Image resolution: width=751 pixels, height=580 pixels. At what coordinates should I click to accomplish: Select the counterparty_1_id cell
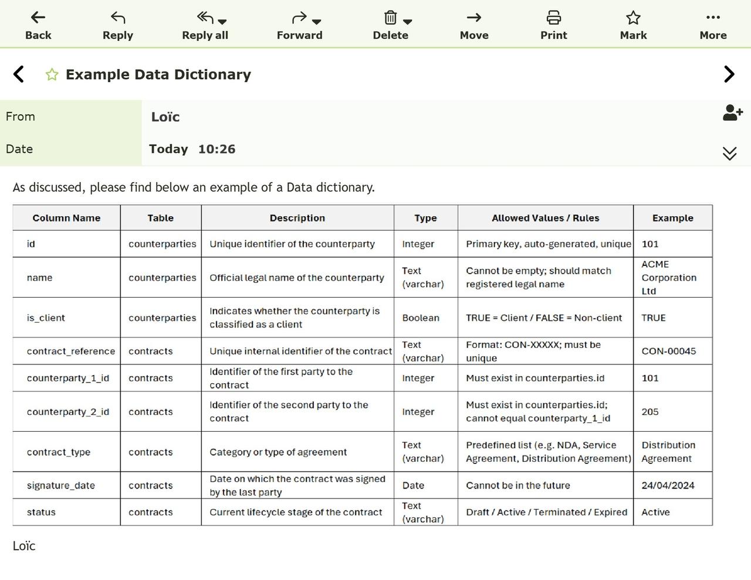point(66,378)
